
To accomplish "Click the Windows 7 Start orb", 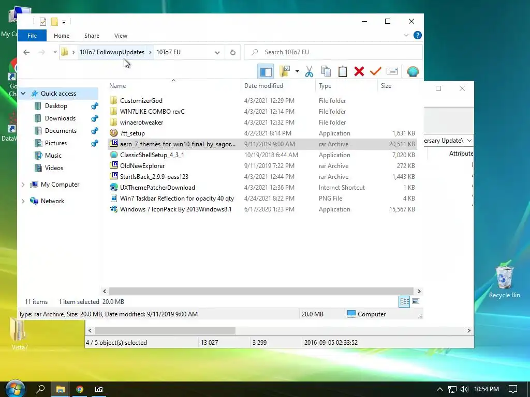I will [15, 389].
